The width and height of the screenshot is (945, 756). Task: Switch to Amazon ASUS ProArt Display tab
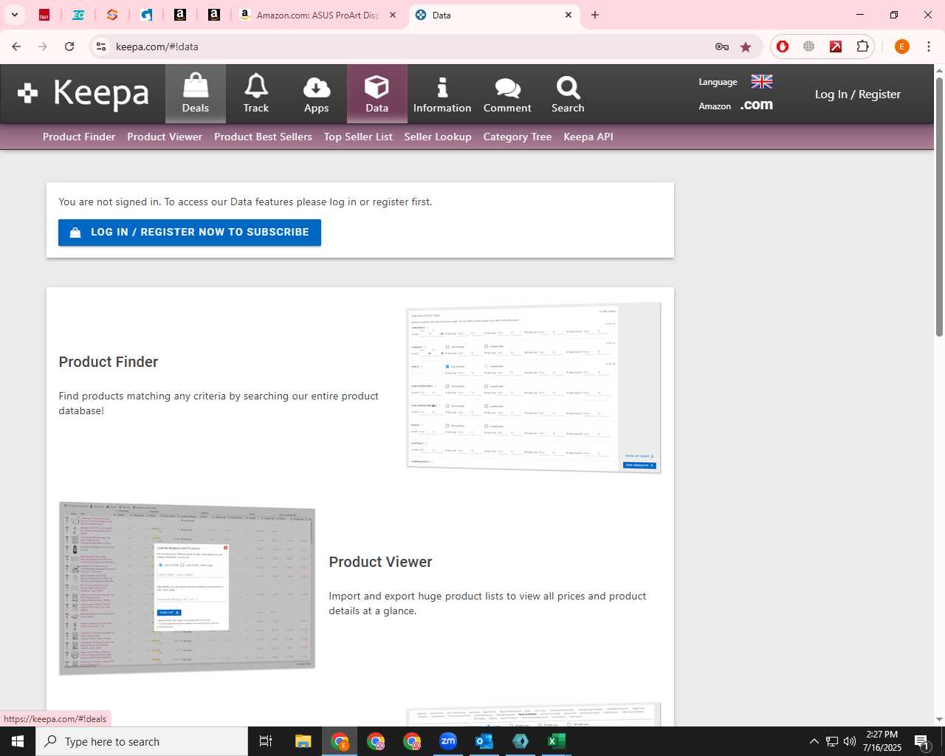[317, 15]
